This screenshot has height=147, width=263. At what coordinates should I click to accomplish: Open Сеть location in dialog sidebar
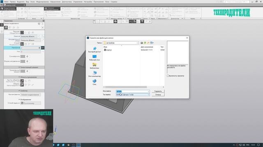[x=95, y=82]
